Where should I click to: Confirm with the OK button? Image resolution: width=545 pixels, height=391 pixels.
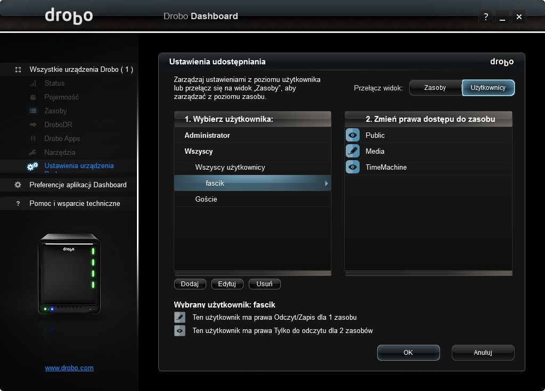click(x=409, y=353)
